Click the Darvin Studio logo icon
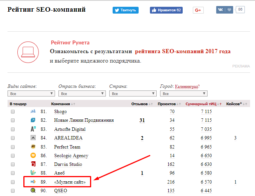 [33, 164]
